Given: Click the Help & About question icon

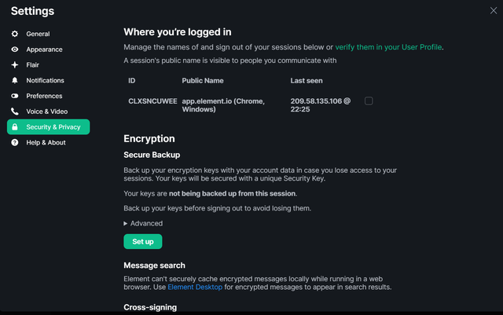Looking at the screenshot, I should (15, 142).
